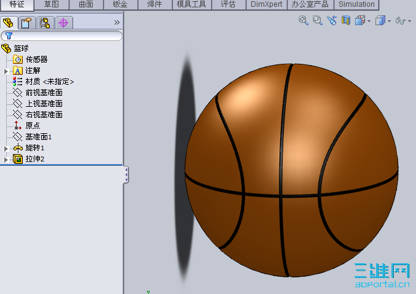Click the View Orientation cube icon
Image resolution: width=416 pixels, height=294 pixels.
pos(360,20)
